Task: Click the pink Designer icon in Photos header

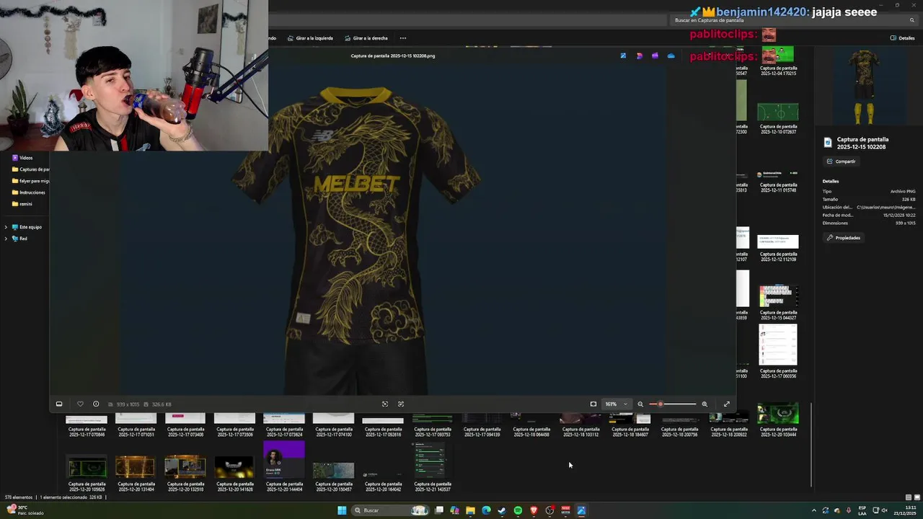Action: pos(639,56)
